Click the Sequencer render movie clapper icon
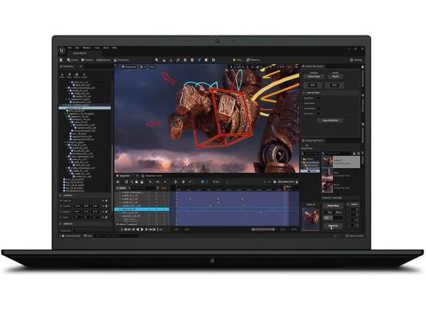The image size is (426, 310). (142, 182)
